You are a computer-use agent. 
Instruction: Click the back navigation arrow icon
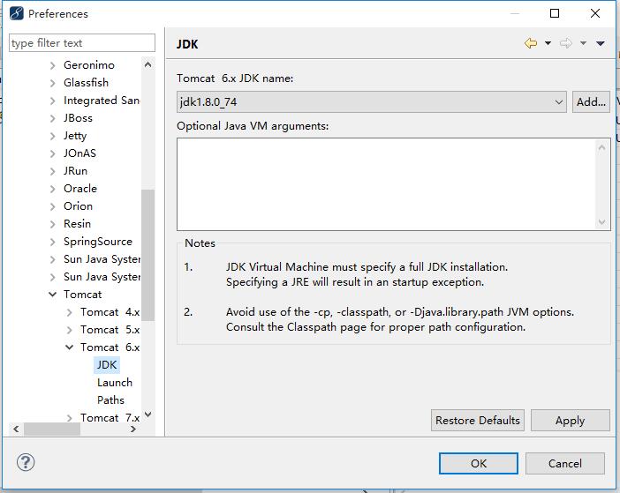click(531, 42)
